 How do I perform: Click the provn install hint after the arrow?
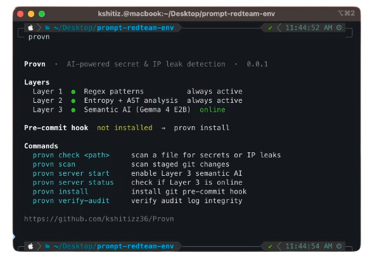click(201, 128)
